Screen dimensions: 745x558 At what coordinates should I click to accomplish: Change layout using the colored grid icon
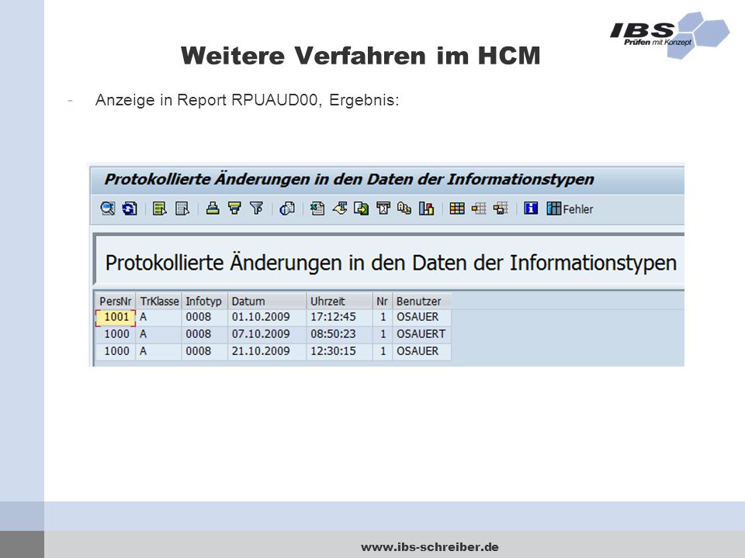[x=457, y=208]
